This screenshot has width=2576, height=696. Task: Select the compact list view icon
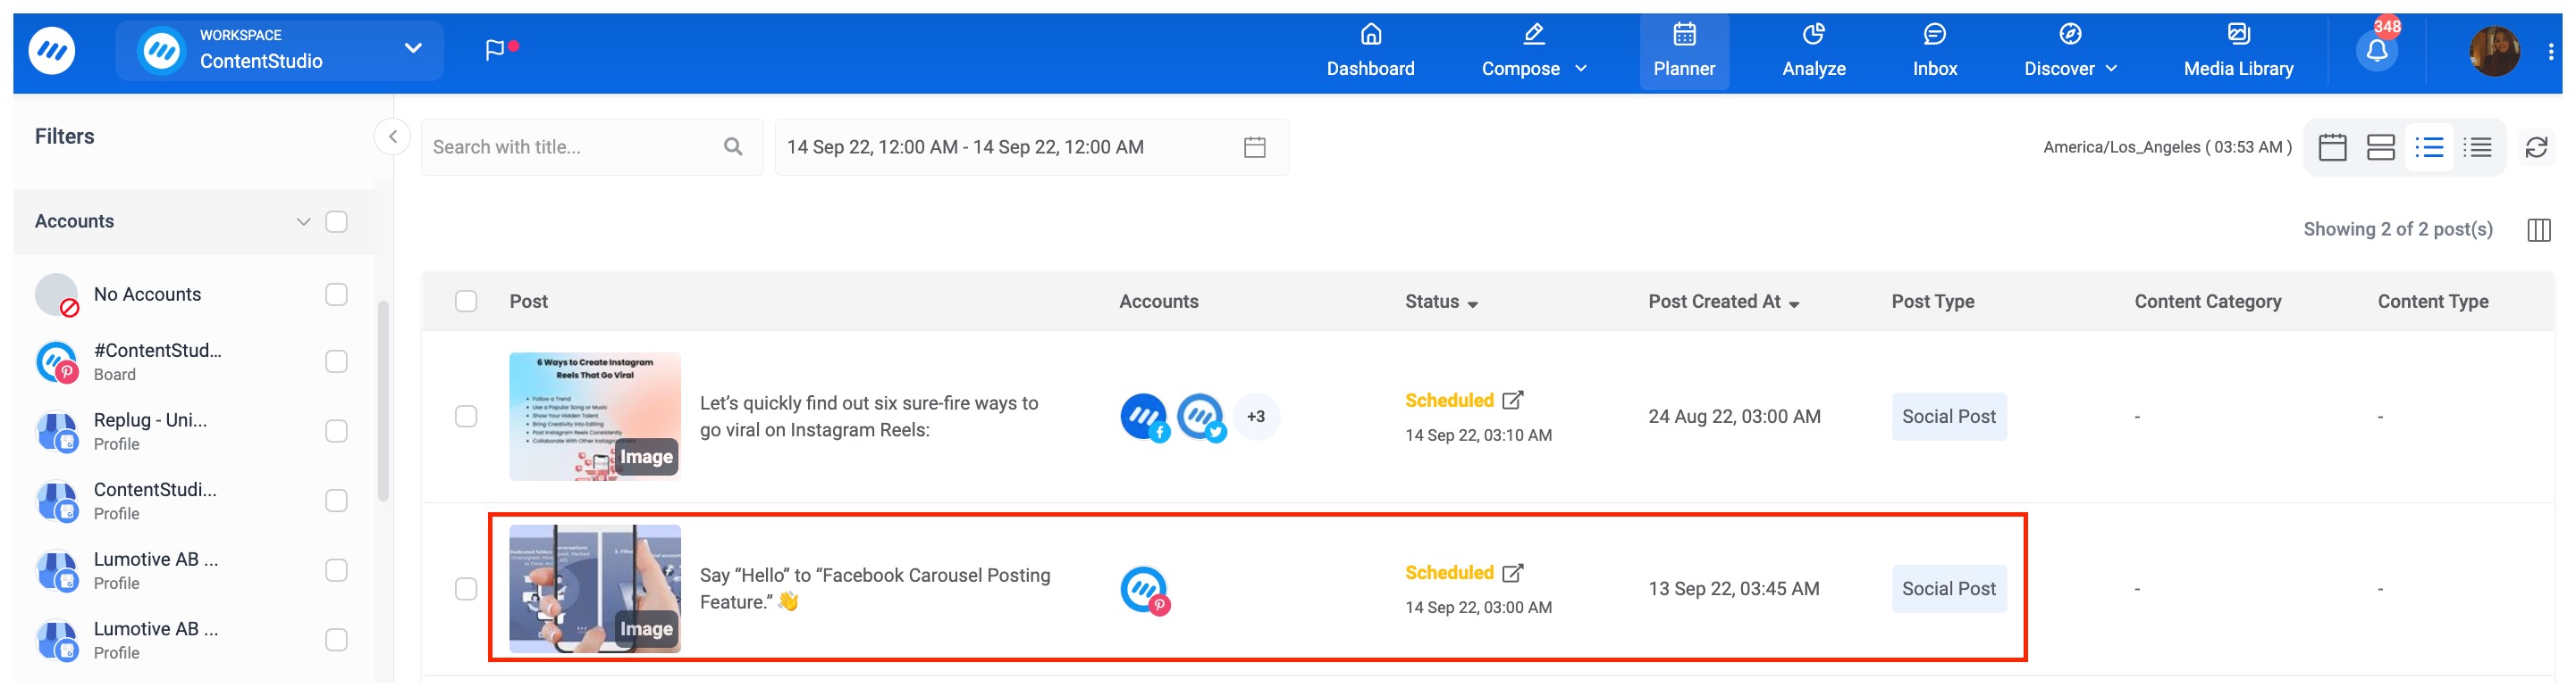point(2477,148)
